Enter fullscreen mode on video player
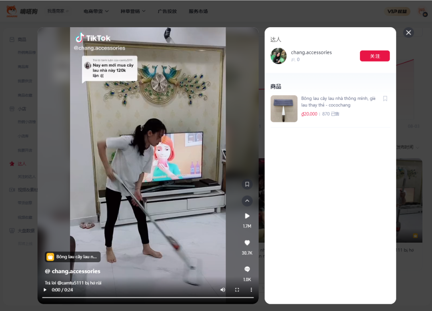This screenshot has width=432, height=311. point(237,290)
